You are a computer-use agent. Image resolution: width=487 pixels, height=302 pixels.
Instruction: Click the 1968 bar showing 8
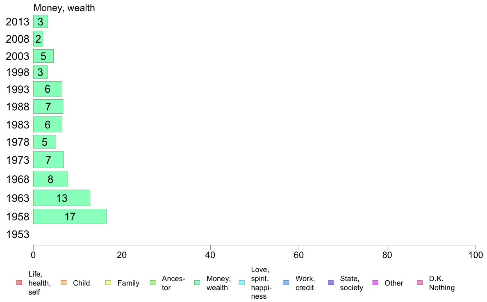coord(50,179)
